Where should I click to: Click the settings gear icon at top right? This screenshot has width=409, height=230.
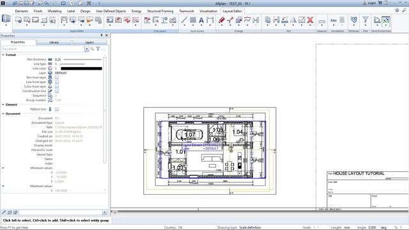pyautogui.click(x=397, y=10)
